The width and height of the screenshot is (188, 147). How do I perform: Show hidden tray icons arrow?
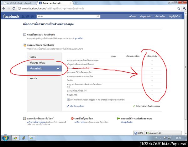[x=160, y=138]
